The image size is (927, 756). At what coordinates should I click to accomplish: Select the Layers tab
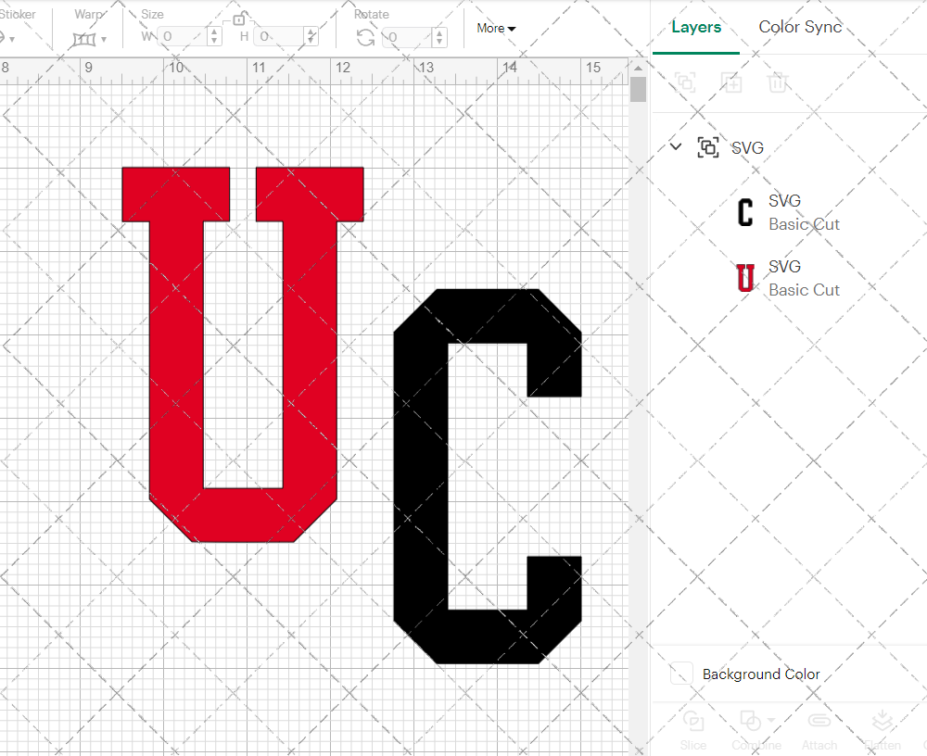point(696,27)
